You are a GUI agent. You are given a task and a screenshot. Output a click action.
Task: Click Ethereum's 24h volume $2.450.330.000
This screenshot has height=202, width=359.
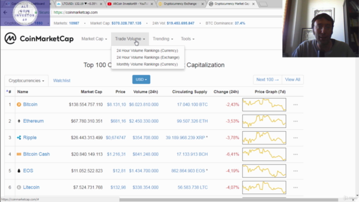tap(144, 121)
